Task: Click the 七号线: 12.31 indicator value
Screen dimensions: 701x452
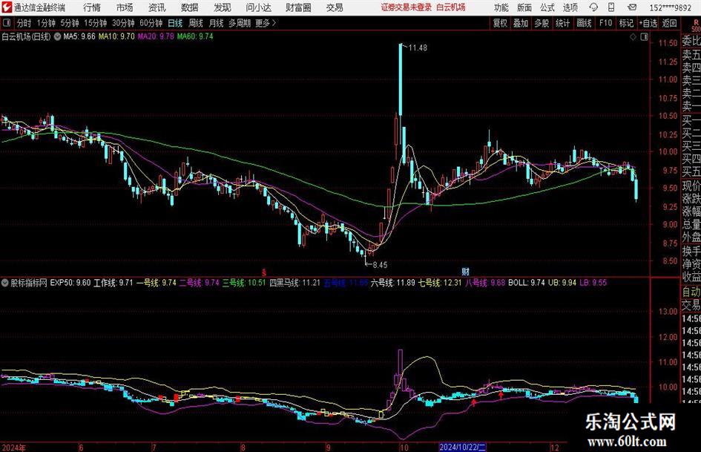Action: (x=439, y=283)
